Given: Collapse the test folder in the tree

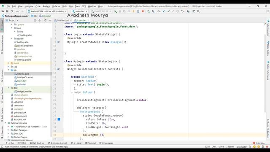Looking at the screenshot, I should [x=8, y=88].
